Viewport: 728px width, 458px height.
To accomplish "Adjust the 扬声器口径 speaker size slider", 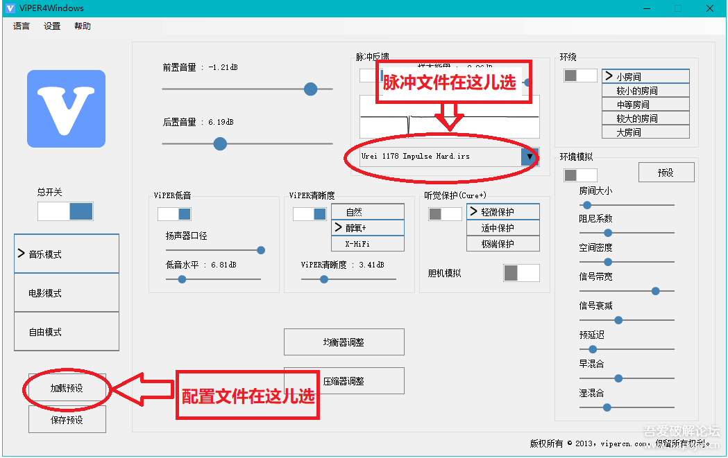I will click(261, 250).
